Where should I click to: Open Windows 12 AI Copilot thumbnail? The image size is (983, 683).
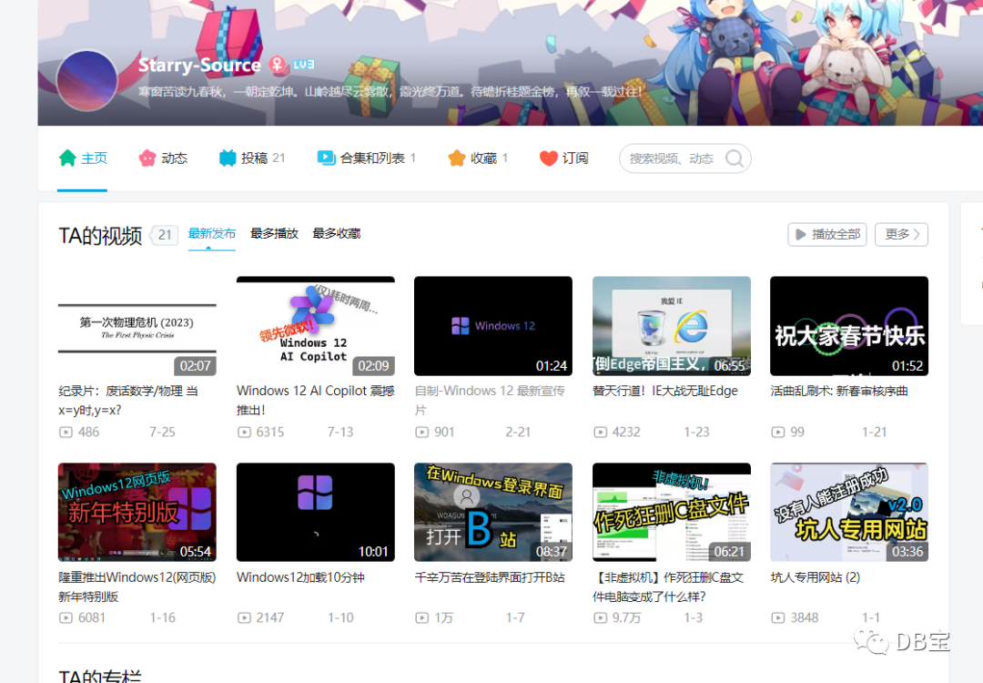[x=315, y=326]
